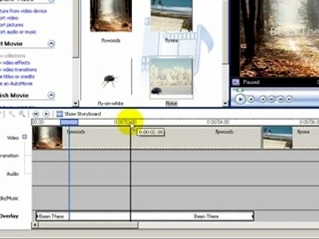Click the Video track label

tap(13, 137)
